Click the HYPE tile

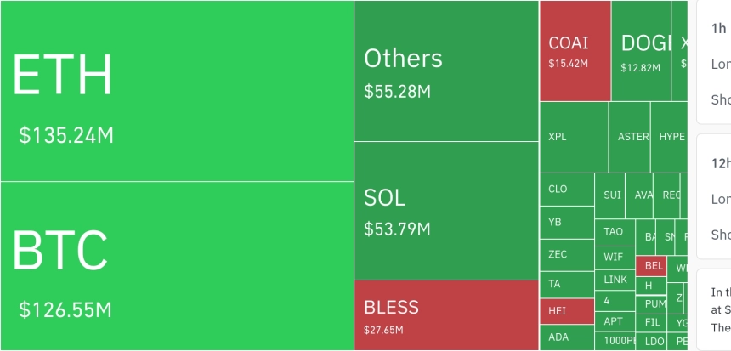[x=670, y=137]
